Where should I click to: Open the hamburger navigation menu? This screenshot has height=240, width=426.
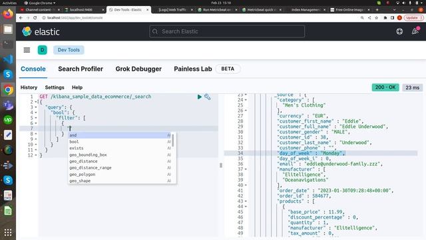27,50
